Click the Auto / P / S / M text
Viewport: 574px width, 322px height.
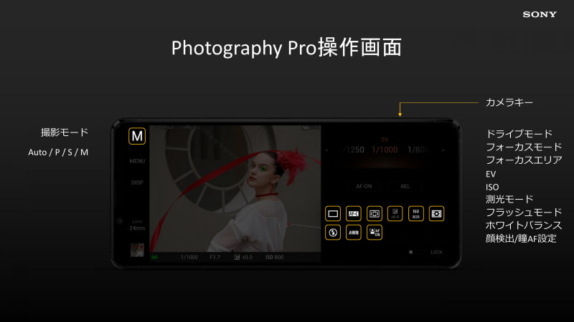[x=58, y=152]
